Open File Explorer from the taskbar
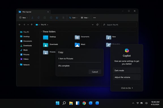 pyautogui.click(x=71, y=103)
